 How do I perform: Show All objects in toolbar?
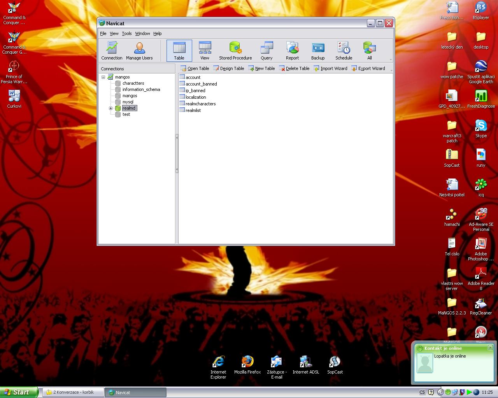(370, 51)
